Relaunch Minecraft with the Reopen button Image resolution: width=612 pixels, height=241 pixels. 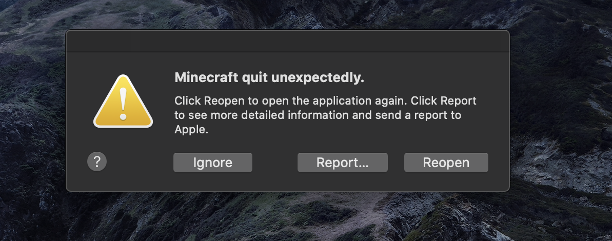coord(446,163)
